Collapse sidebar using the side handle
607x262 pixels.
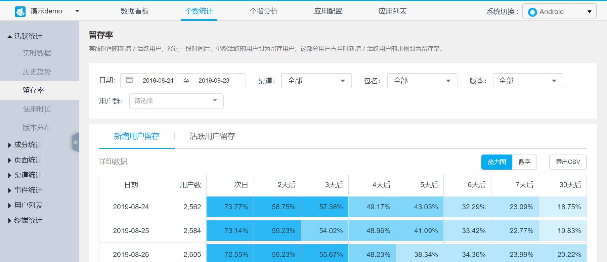tap(76, 142)
